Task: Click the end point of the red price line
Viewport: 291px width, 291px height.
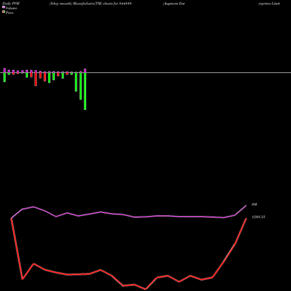Action: [x=246, y=218]
